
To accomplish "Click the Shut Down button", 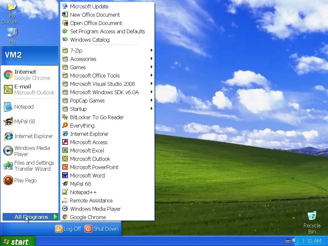I will (102, 229).
